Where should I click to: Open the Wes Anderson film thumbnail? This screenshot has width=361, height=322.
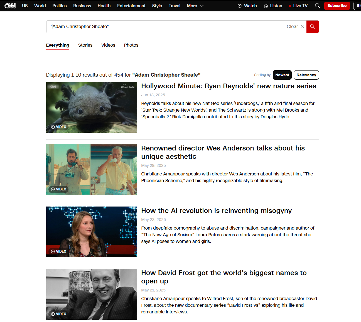point(92,170)
